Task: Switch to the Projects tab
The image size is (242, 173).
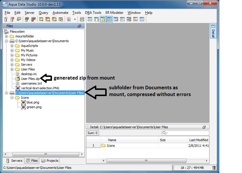Action: tap(50, 161)
